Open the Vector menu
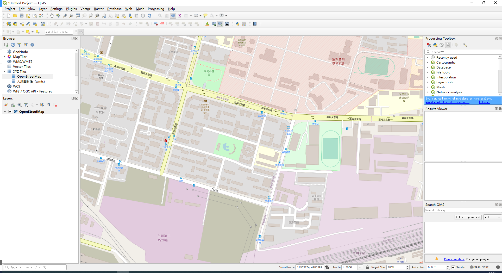502x273 pixels. coord(85,9)
